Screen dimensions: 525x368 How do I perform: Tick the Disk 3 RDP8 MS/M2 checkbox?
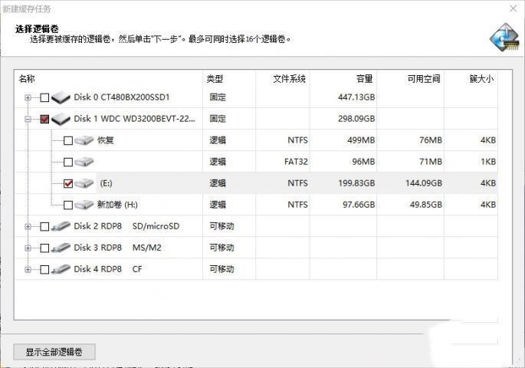coord(44,248)
